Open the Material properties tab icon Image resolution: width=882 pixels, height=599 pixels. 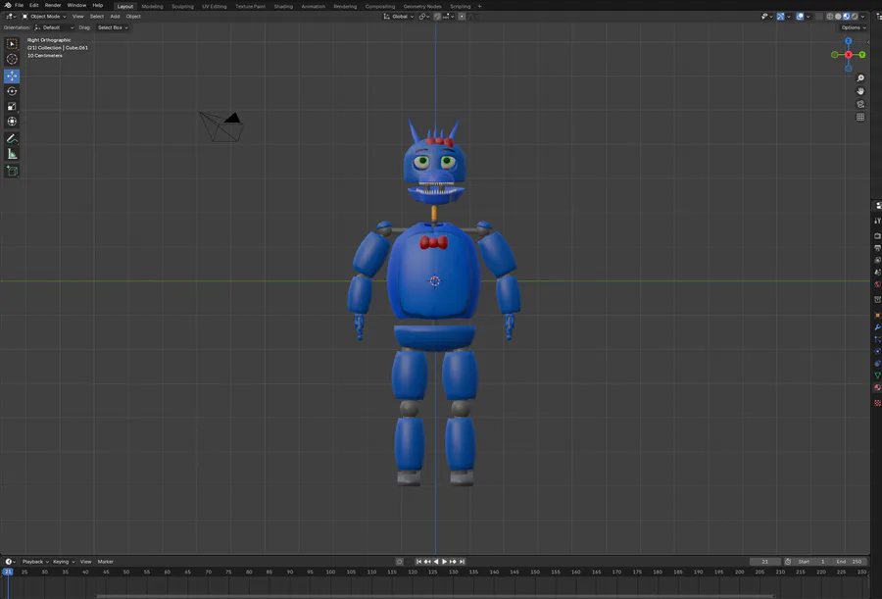[877, 387]
